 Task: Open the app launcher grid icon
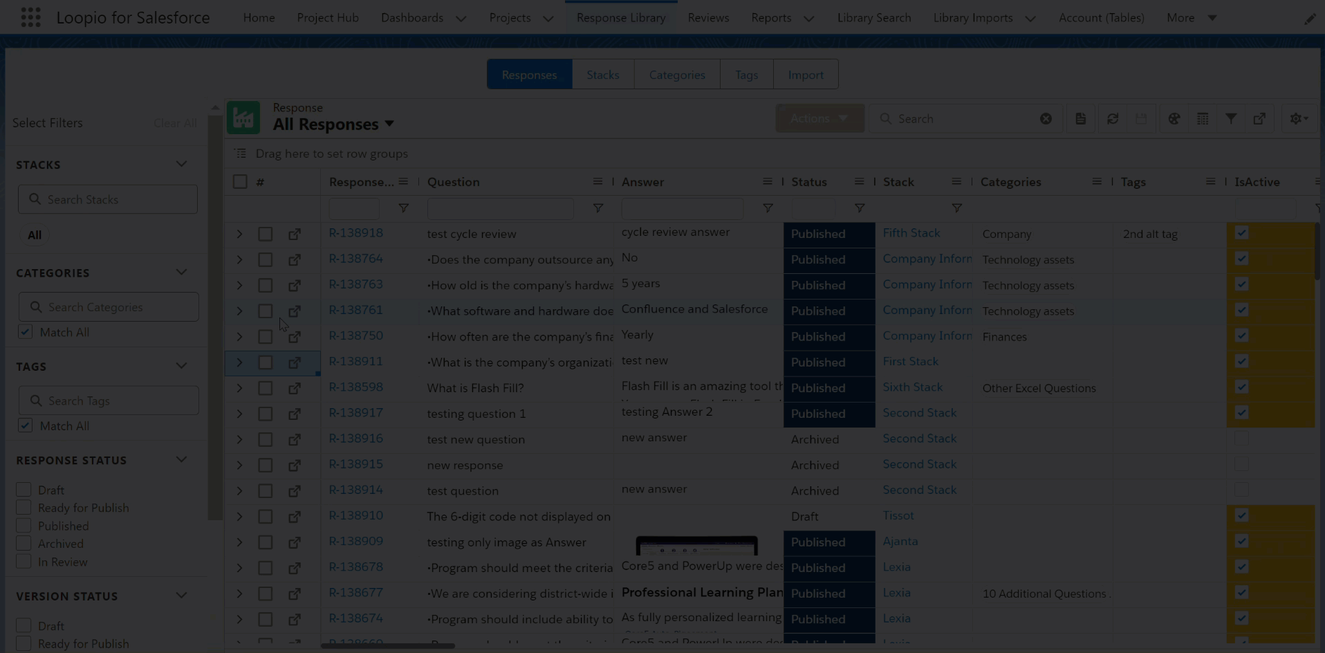pos(30,17)
